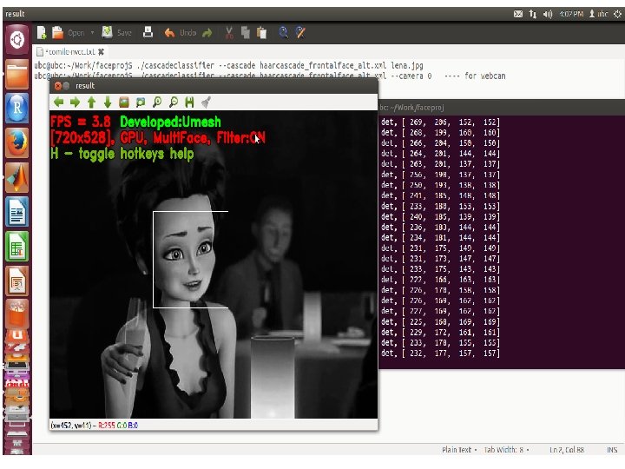The height and width of the screenshot is (469, 625).
Task: Click the New document icon in gedit
Action: (42, 33)
